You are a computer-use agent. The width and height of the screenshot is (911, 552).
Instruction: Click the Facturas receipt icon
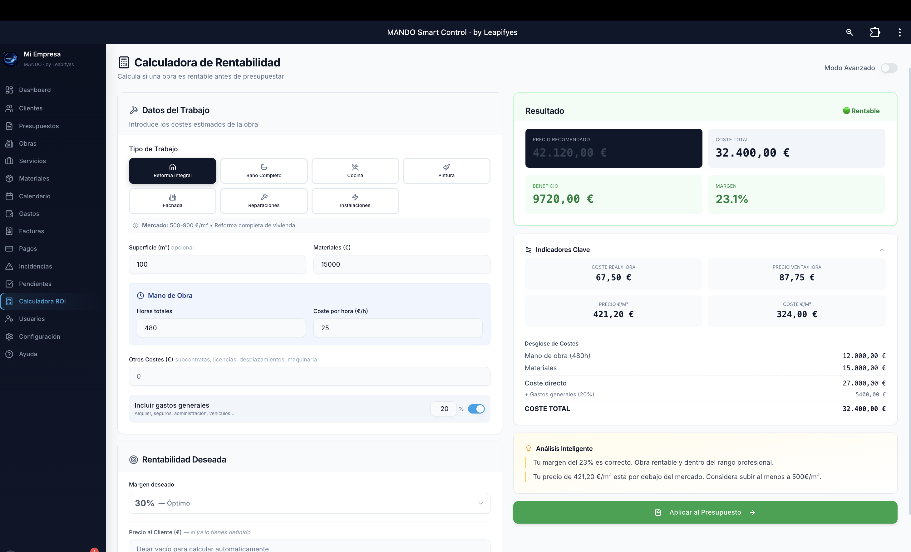tap(9, 231)
